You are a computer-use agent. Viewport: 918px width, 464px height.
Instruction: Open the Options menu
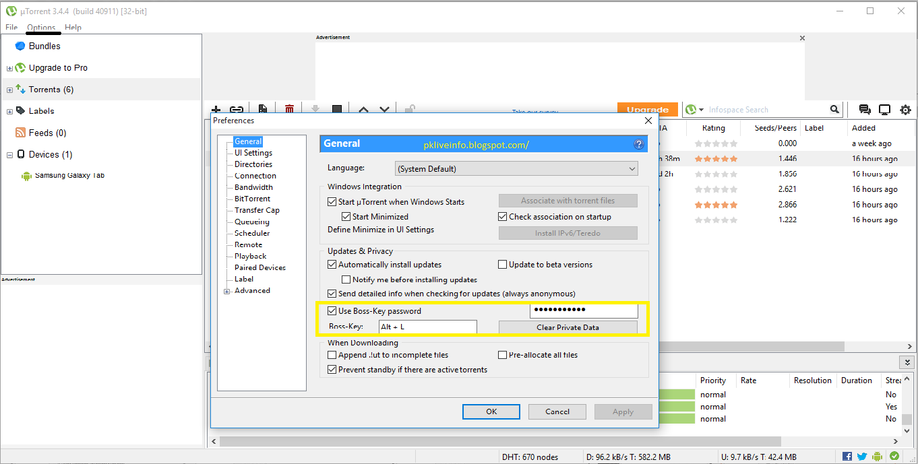41,28
